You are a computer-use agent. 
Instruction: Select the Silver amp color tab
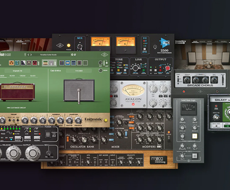click(12, 76)
